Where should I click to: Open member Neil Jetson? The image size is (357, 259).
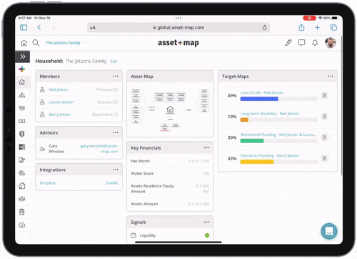(59, 89)
